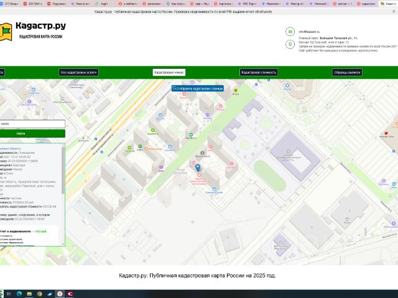Click the 'Отчет о недвижимости' text

tap(15, 232)
